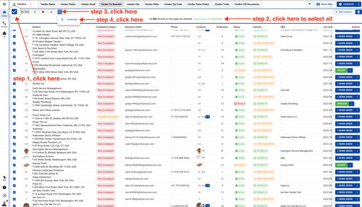This screenshot has width=362, height=207.
Task: Uncheck the Hope inc row checkbox
Action: (x=14, y=185)
